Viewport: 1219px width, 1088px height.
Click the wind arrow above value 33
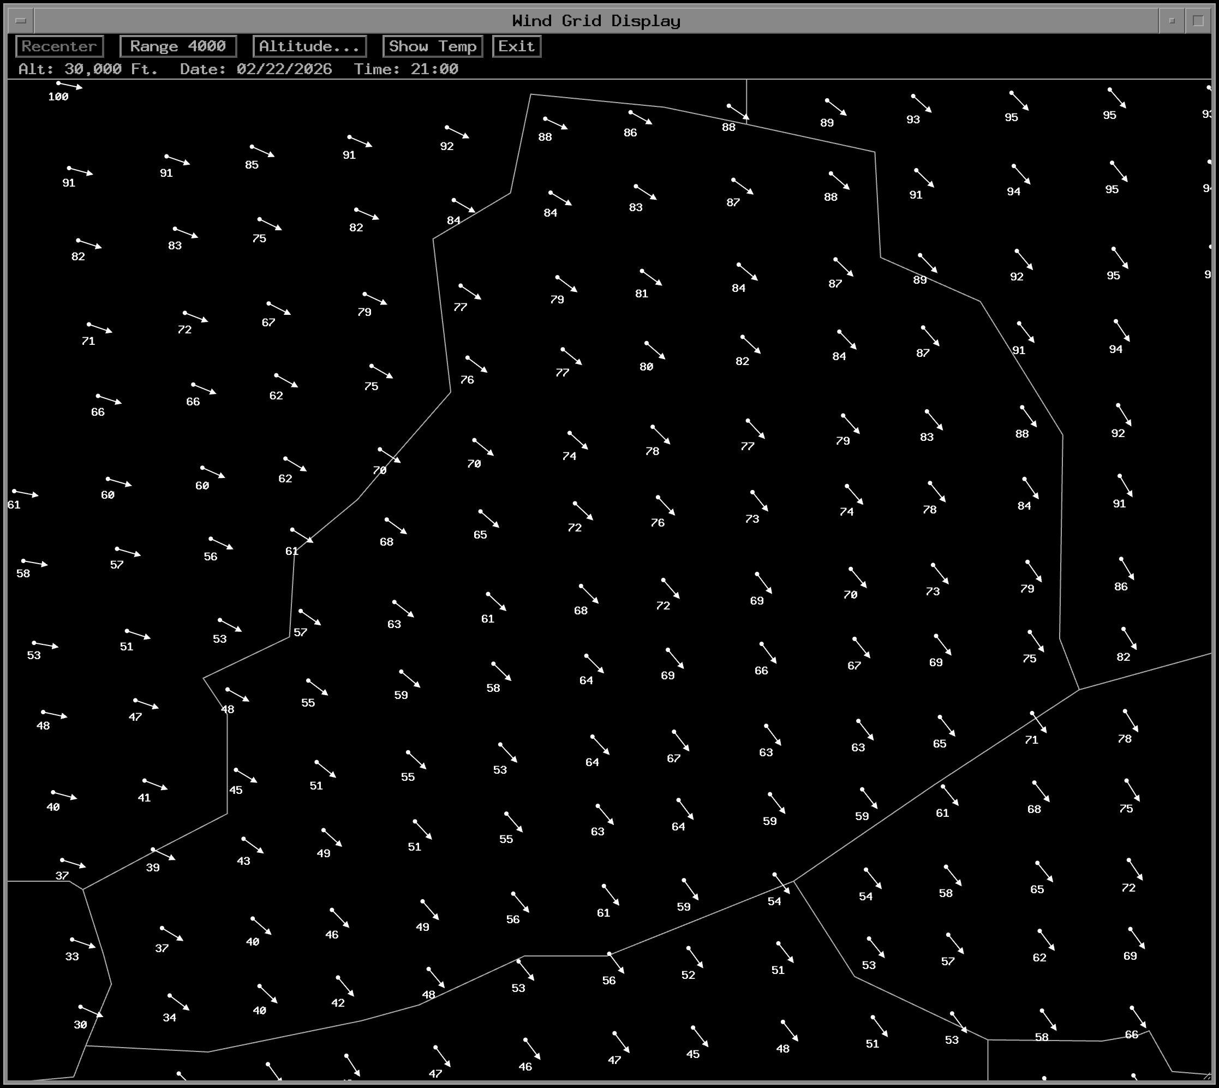[83, 943]
